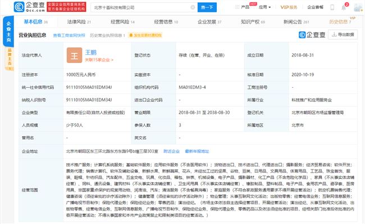Click the 品牌主页 side tab
This screenshot has width=365, height=224.
pyautogui.click(x=10, y=59)
